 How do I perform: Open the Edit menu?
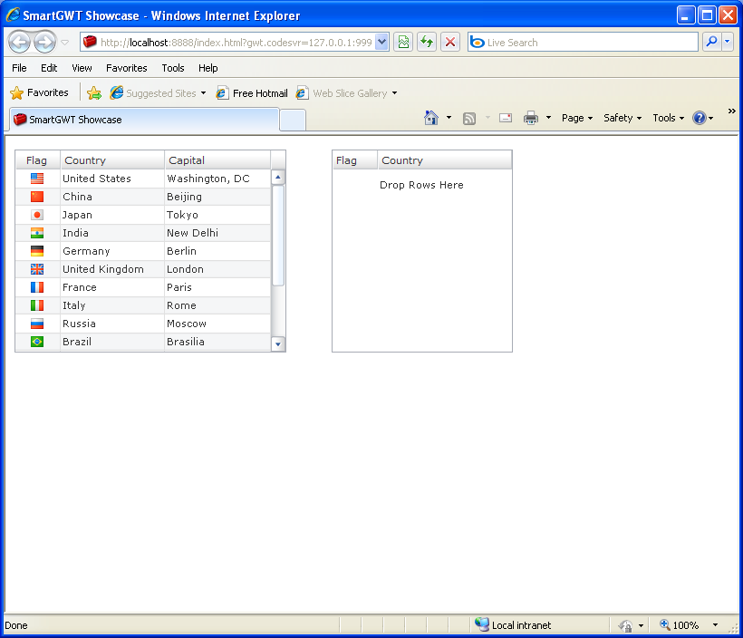49,68
